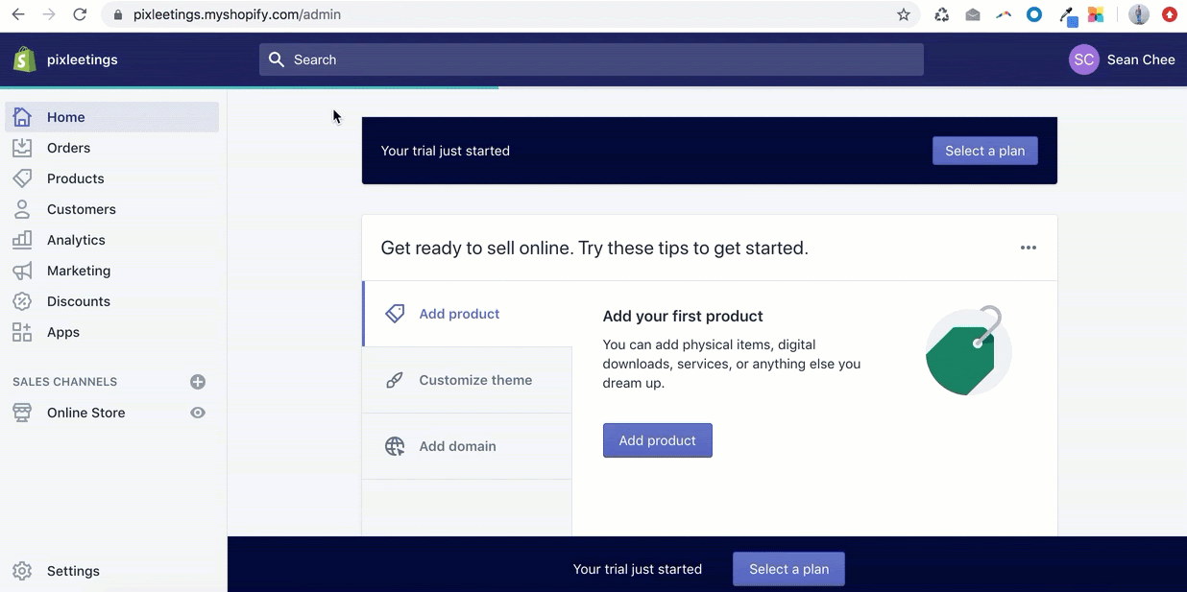The height and width of the screenshot is (592, 1187).
Task: Open Settings using the gear icon
Action: click(22, 570)
